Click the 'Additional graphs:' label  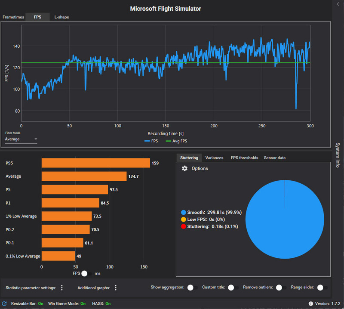tap(94, 288)
